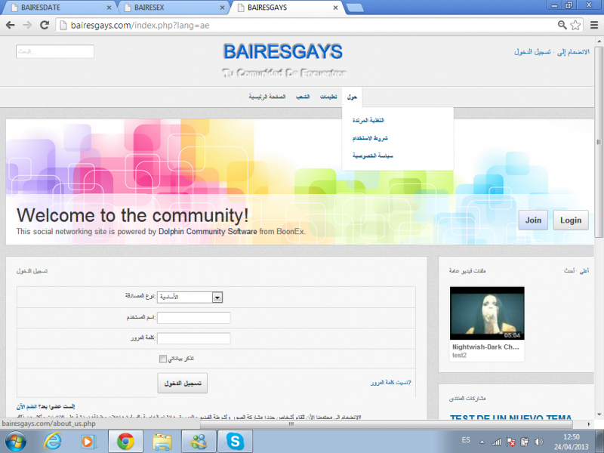This screenshot has height=453, width=604.
Task: Click the clock showing 12:50
Action: 572,437
